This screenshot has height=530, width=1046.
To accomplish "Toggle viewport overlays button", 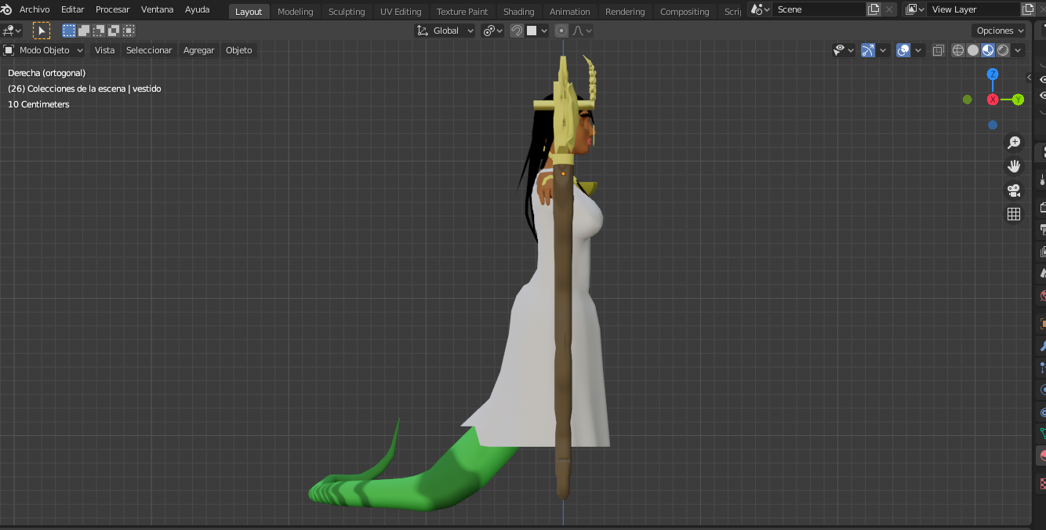I will pyautogui.click(x=903, y=50).
